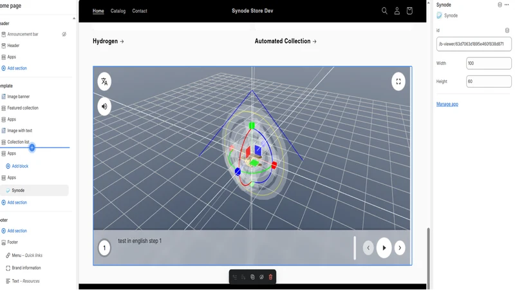Click the sidebar scroll-up arrow
This screenshot has height=290, width=515.
(x=74, y=19)
